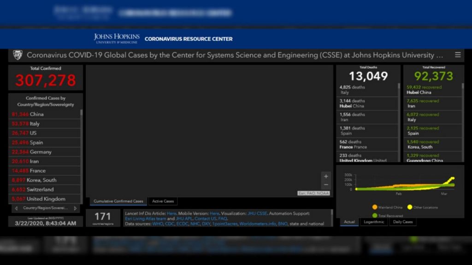Open the hamburger menu in dashboard header
The height and width of the screenshot is (265, 472).
click(458, 55)
